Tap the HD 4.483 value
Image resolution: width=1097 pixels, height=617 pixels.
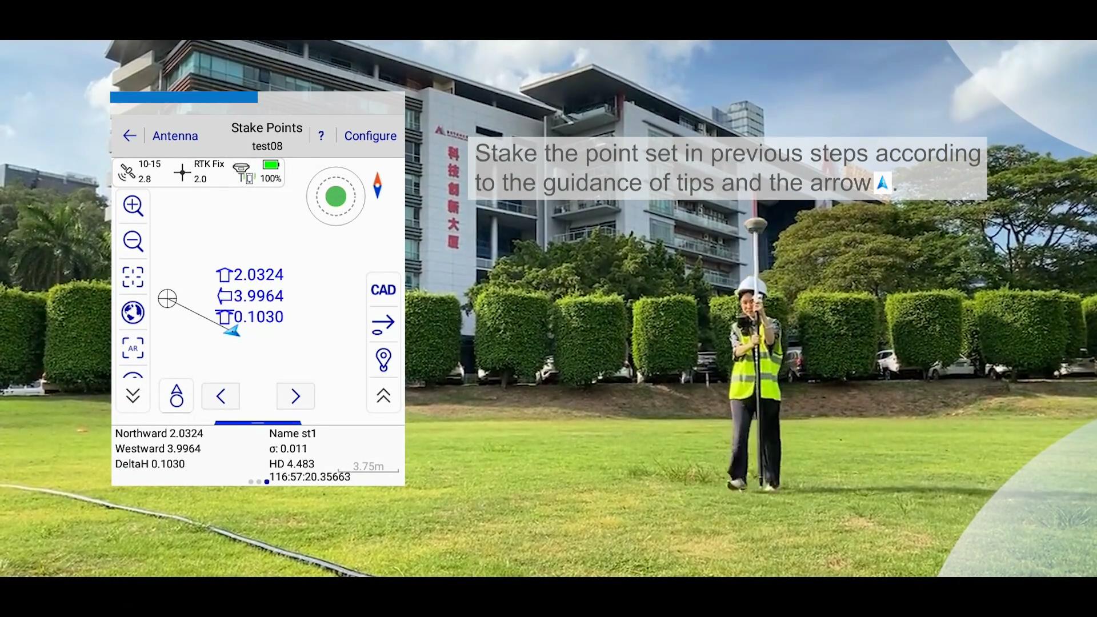(291, 464)
